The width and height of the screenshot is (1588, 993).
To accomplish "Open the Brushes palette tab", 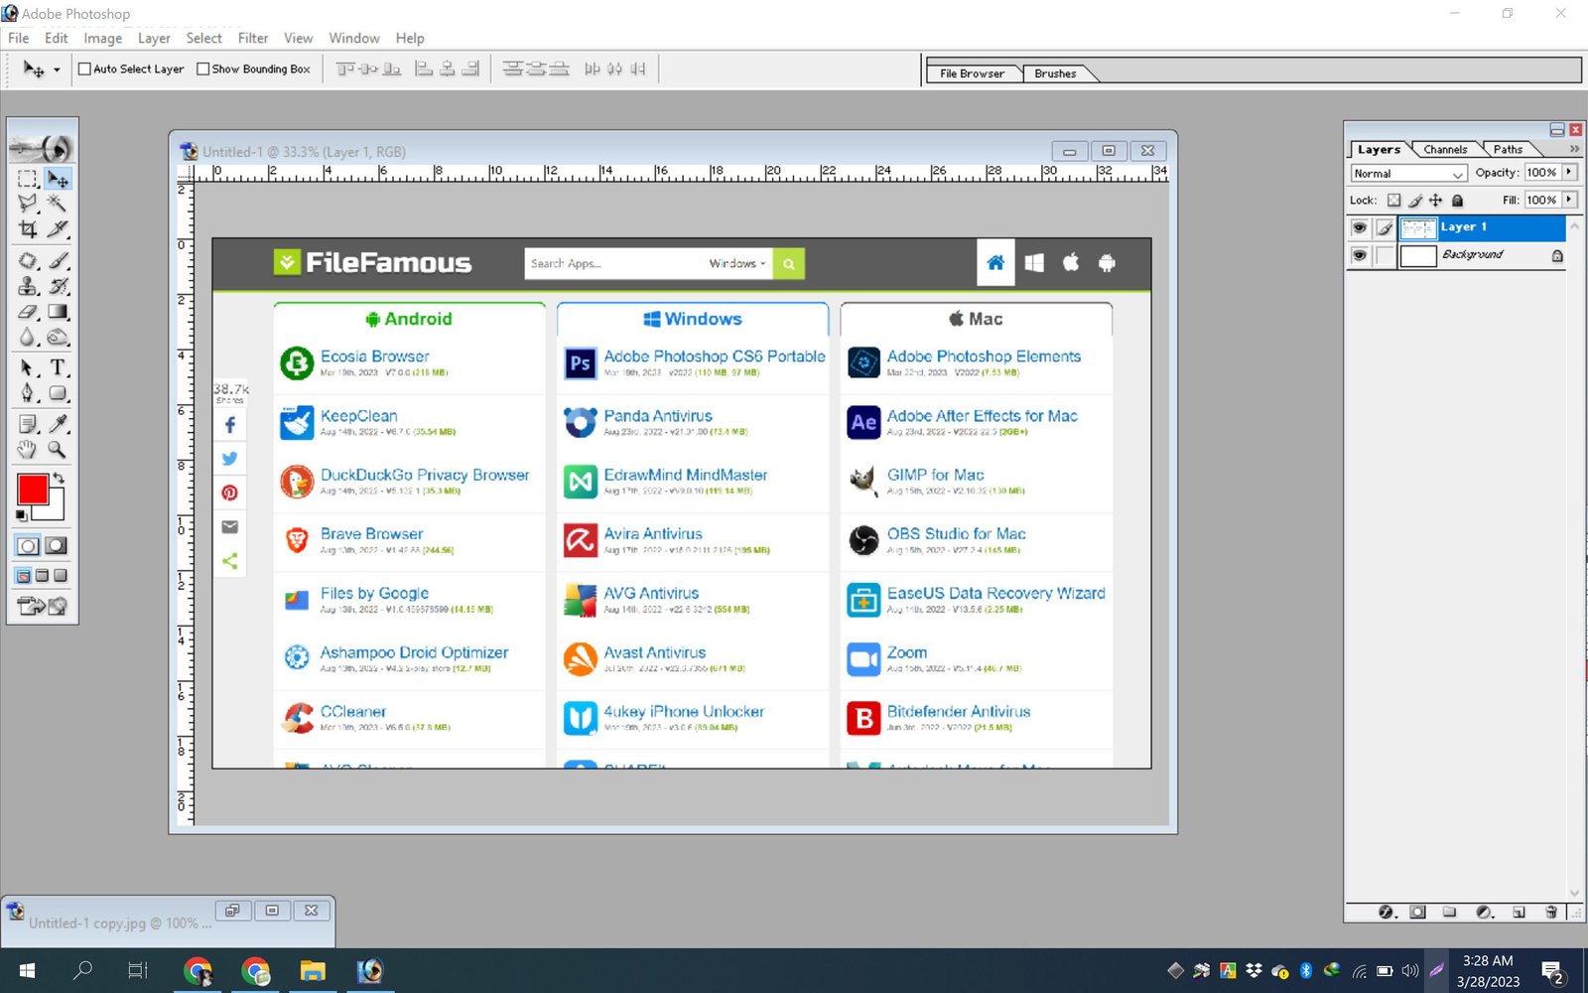I will pos(1055,73).
